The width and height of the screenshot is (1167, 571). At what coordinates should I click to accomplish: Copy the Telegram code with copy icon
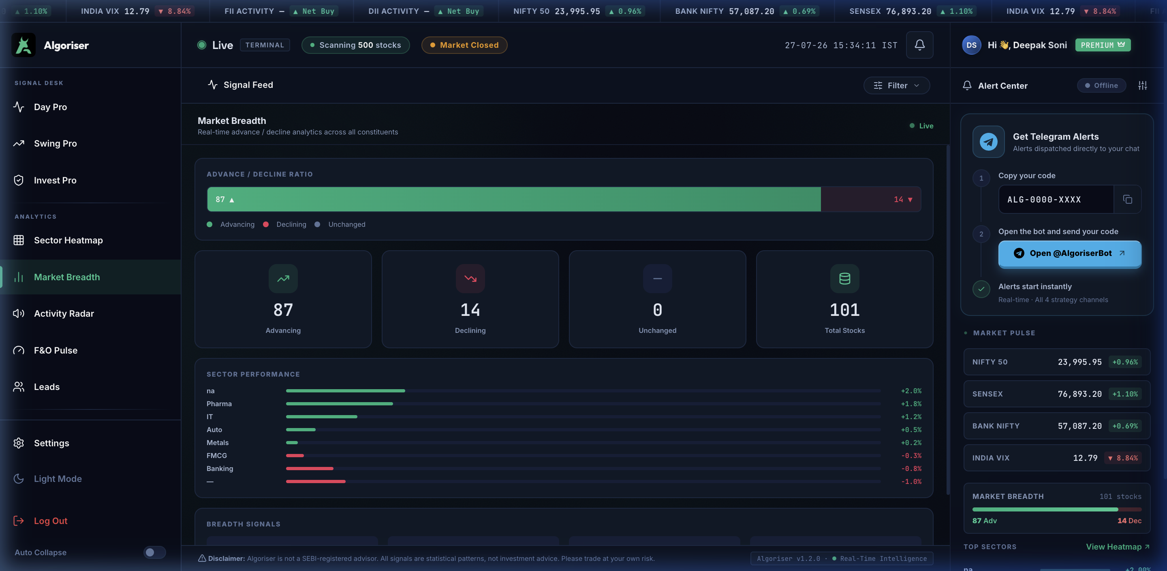click(1128, 199)
